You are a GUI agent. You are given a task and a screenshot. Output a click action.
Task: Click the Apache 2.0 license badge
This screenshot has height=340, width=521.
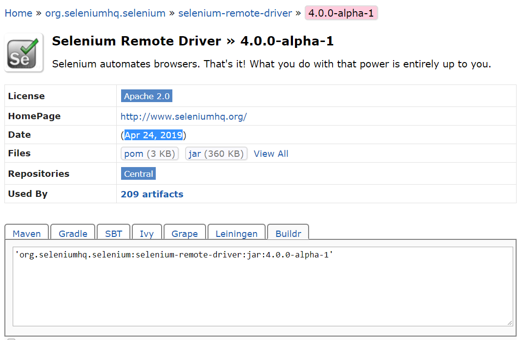[x=146, y=96]
